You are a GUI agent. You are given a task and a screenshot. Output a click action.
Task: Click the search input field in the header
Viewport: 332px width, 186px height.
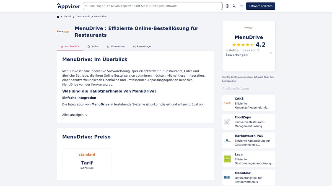tap(152, 6)
